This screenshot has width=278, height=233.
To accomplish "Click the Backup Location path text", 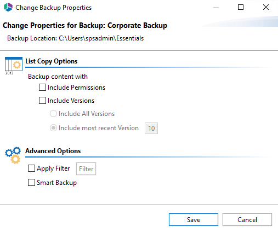I will coord(76,38).
